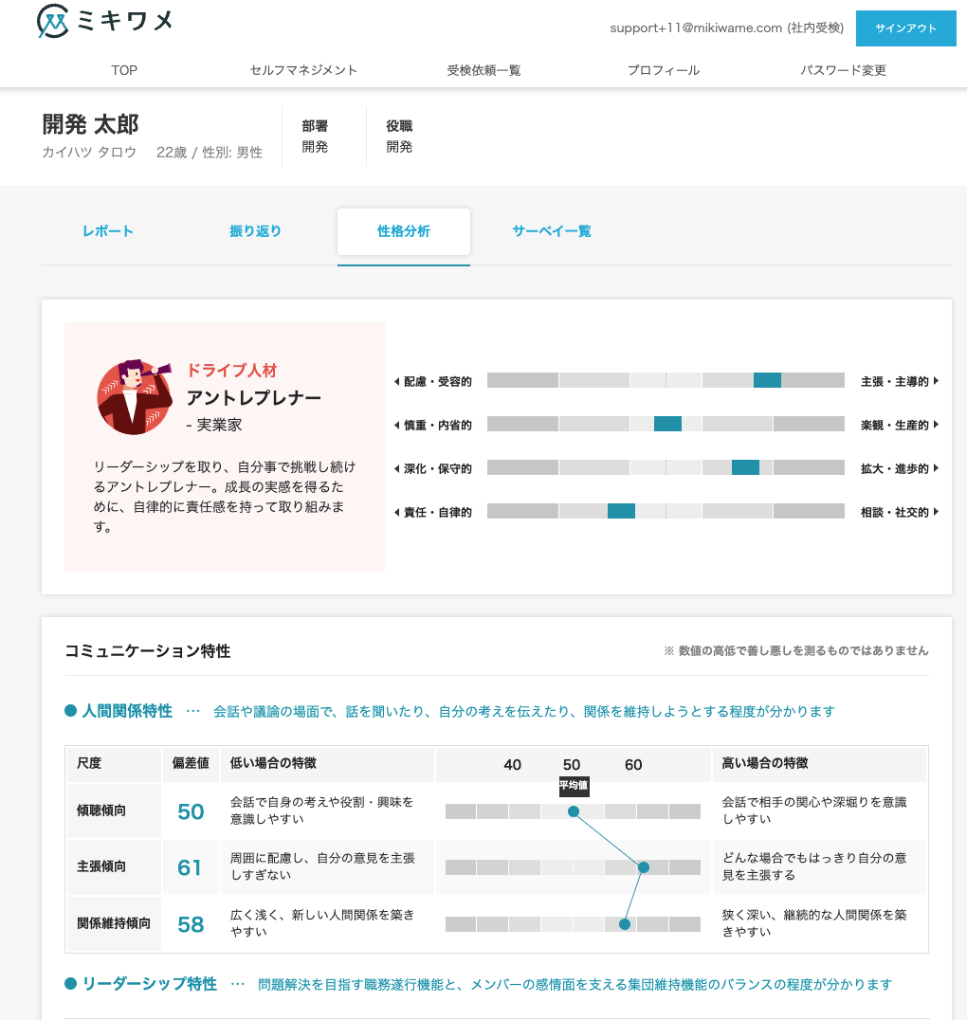The height and width of the screenshot is (1020, 967).
Task: Open the TOP menu item
Action: 124,70
